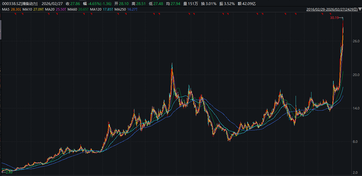This screenshot has width=362, height=176.
Task: Toggle the MA10 moving average label
Action: pos(32,9)
